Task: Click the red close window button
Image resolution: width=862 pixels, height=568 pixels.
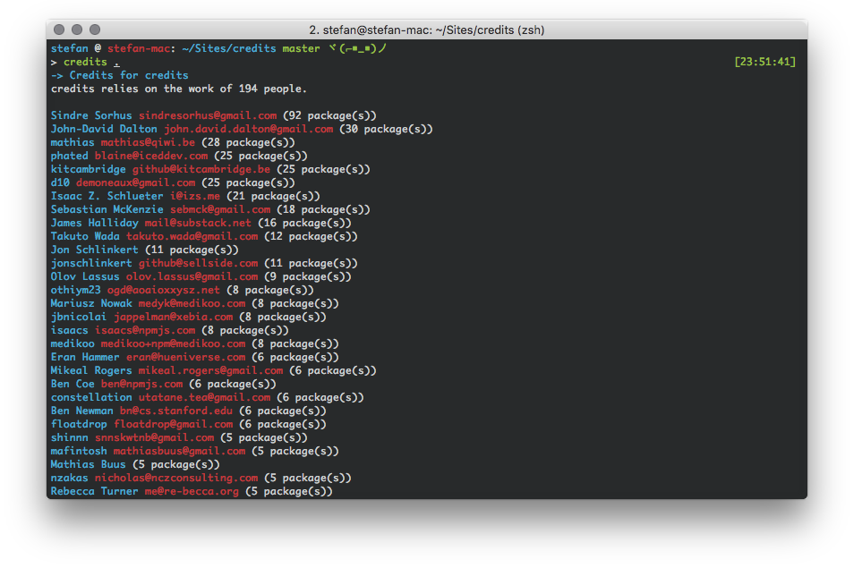Action: [x=59, y=30]
